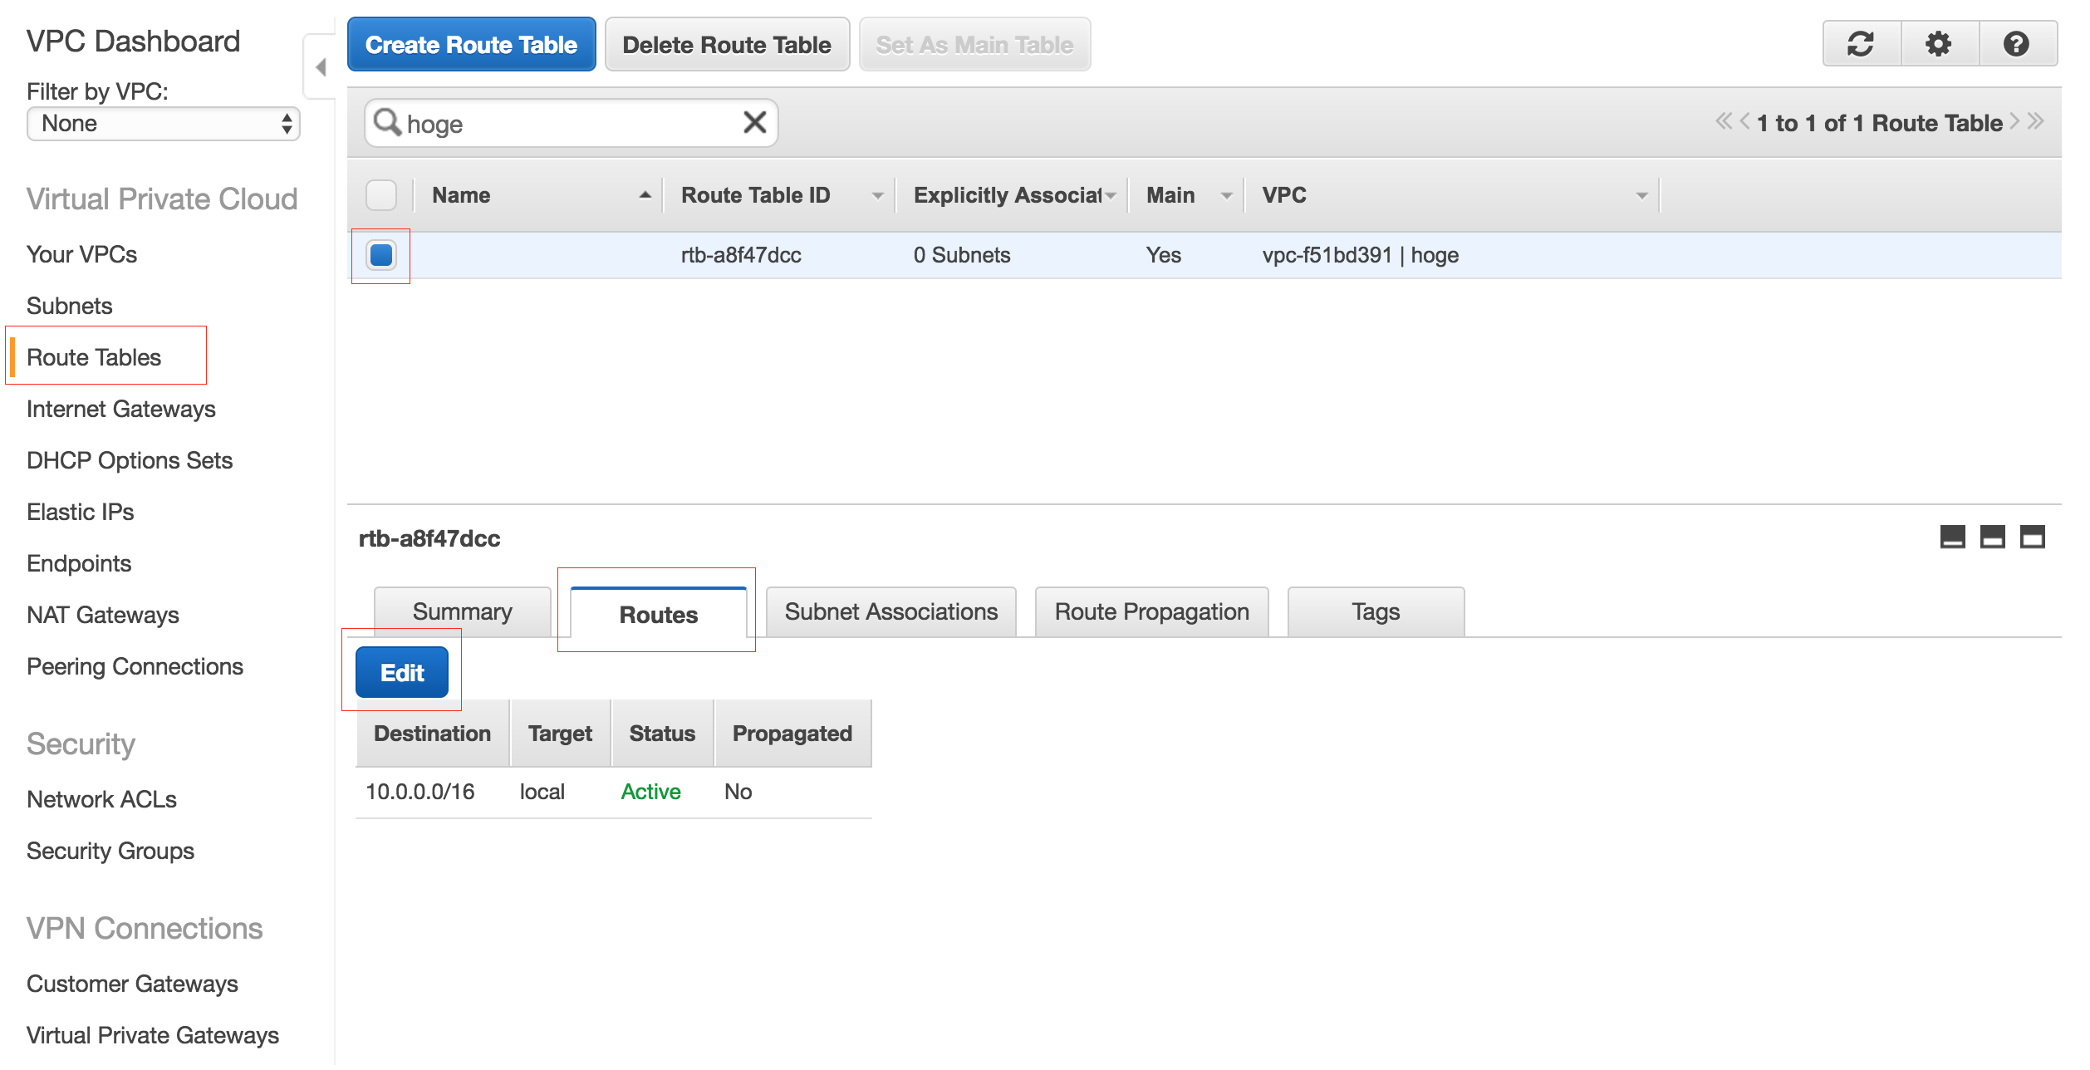Go to Elastic IPs

coord(80,512)
